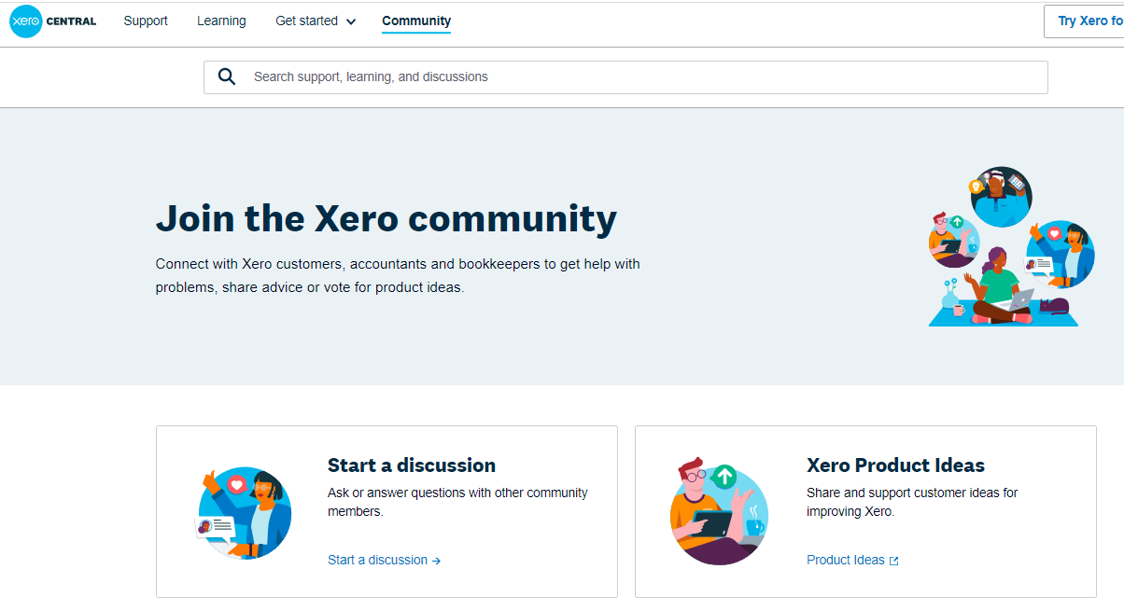The width and height of the screenshot is (1124, 611).
Task: Click the external link icon next to Product Ideas
Action: [893, 561]
